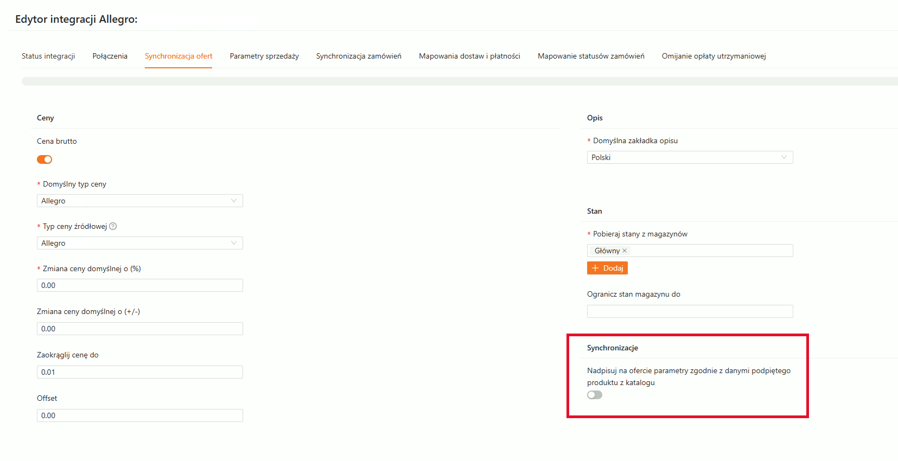Focus the Zmiana ceny domyślnej o (+/-) field
898x461 pixels.
[139, 329]
